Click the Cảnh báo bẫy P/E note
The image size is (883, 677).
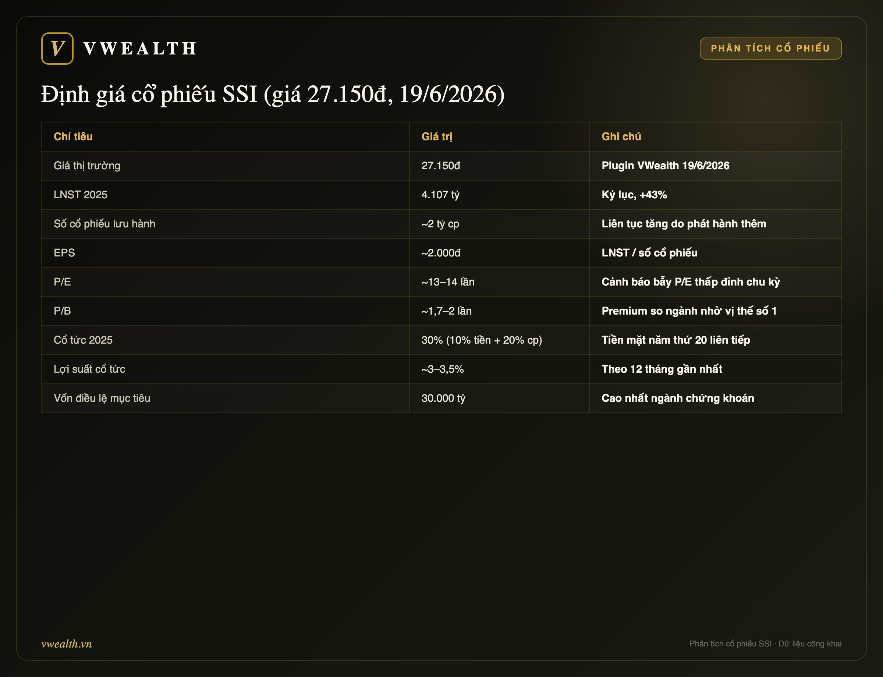pyautogui.click(x=690, y=282)
